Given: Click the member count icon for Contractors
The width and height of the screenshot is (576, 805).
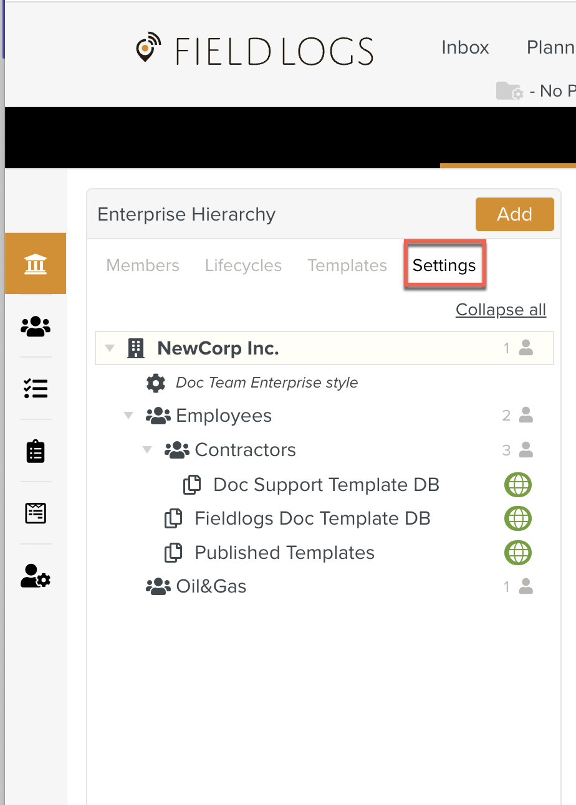Looking at the screenshot, I should (526, 450).
